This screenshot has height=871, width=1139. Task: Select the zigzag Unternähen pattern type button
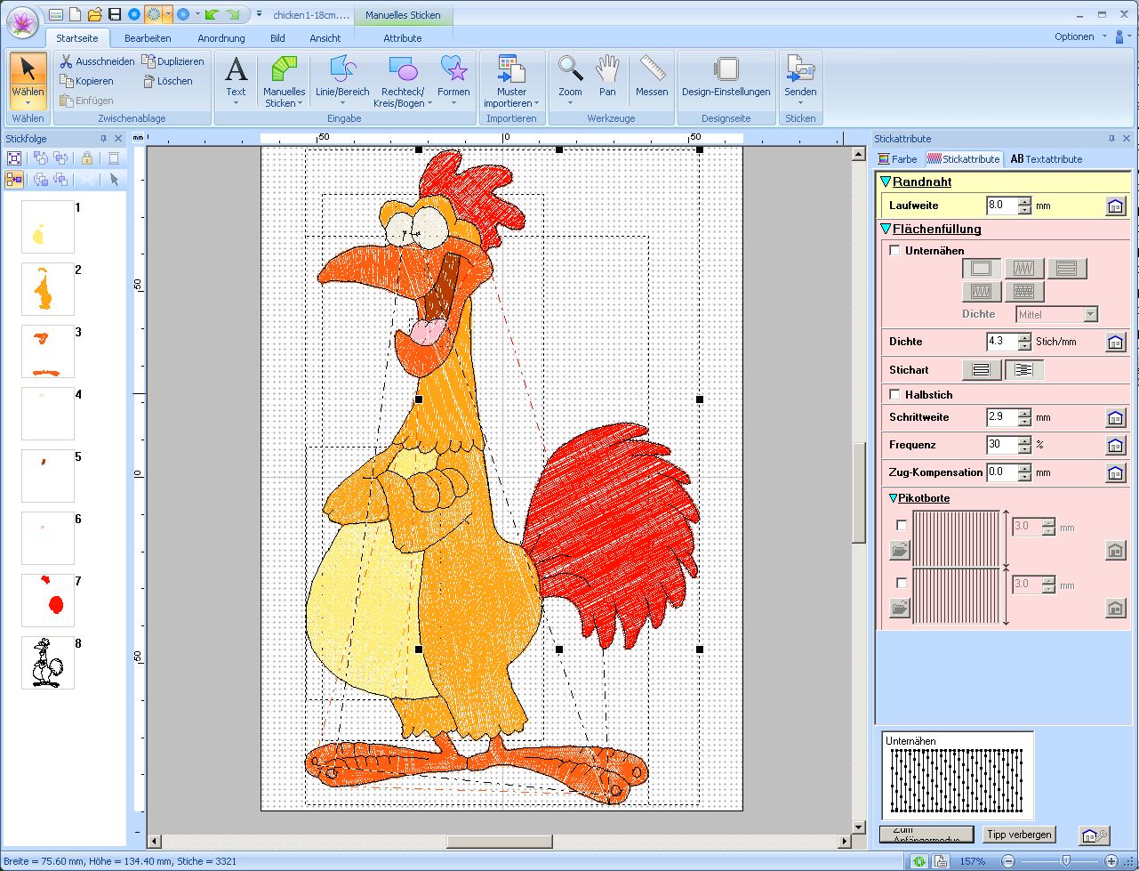click(x=1024, y=269)
